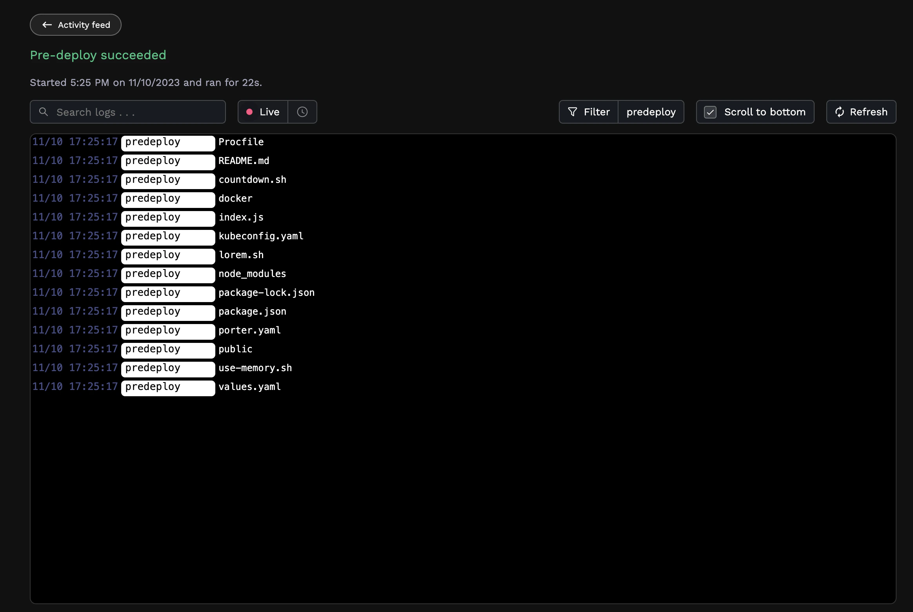Click the red Live indicator dot
Image resolution: width=913 pixels, height=612 pixels.
(x=250, y=112)
